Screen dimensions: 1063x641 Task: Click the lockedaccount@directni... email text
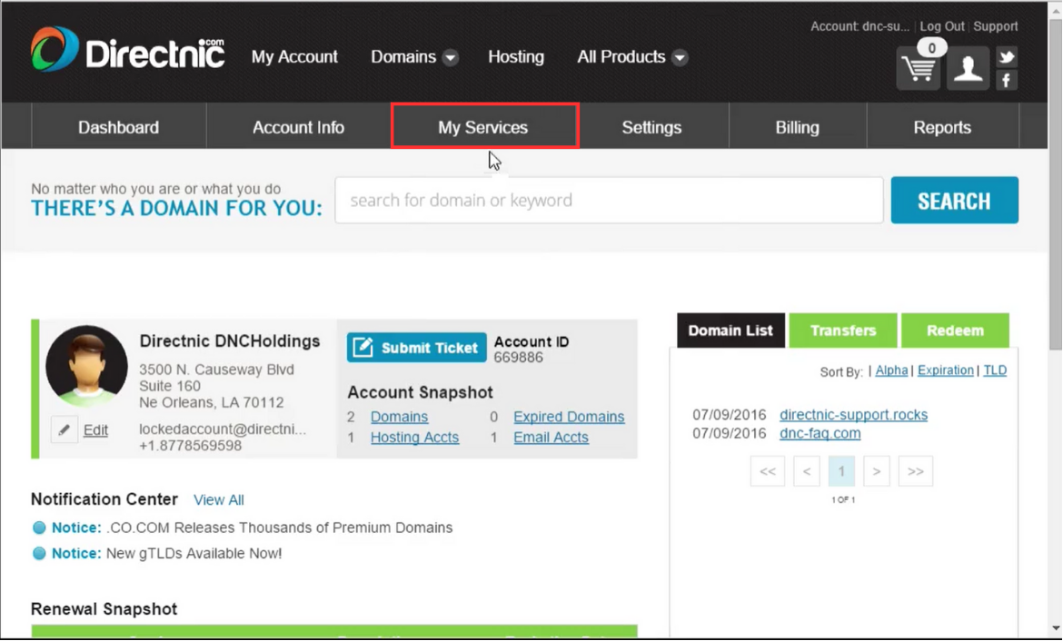pos(223,429)
